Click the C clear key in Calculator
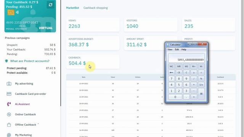This screenshot has height=137, width=244. (x=186, y=73)
